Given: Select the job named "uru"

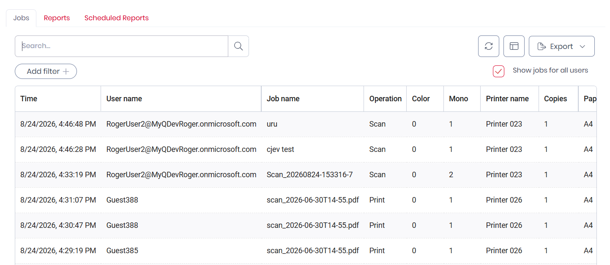Looking at the screenshot, I should click(272, 124).
